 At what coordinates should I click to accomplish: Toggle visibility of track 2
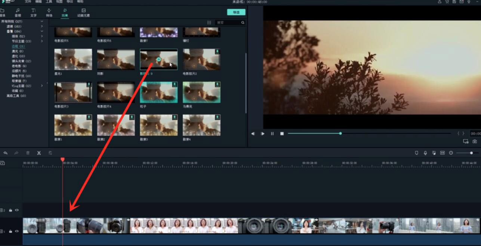click(x=17, y=210)
